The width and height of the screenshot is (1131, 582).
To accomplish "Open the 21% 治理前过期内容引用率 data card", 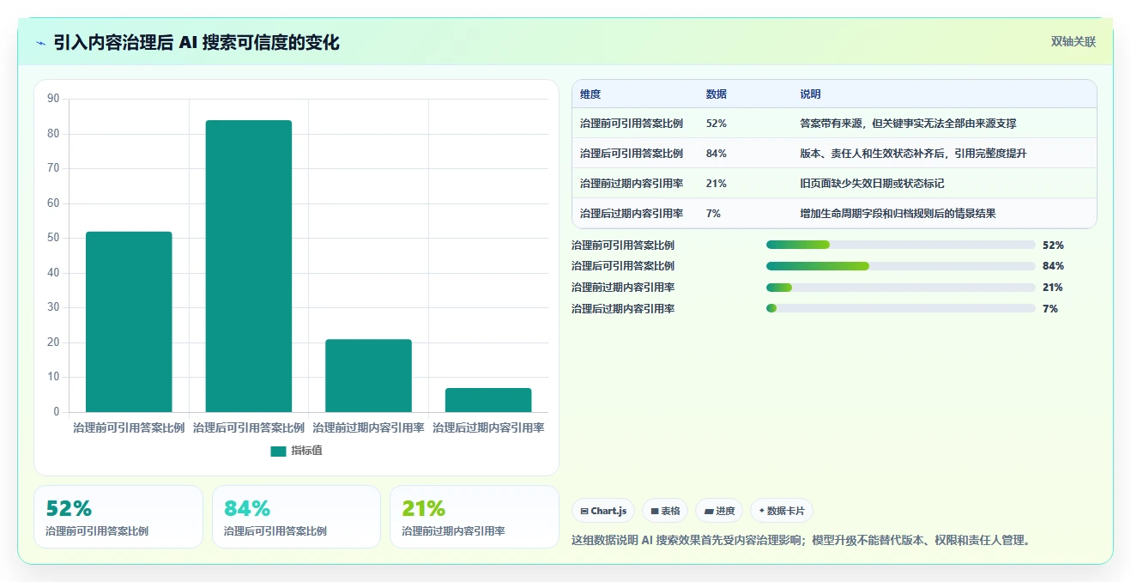I will coord(475,517).
